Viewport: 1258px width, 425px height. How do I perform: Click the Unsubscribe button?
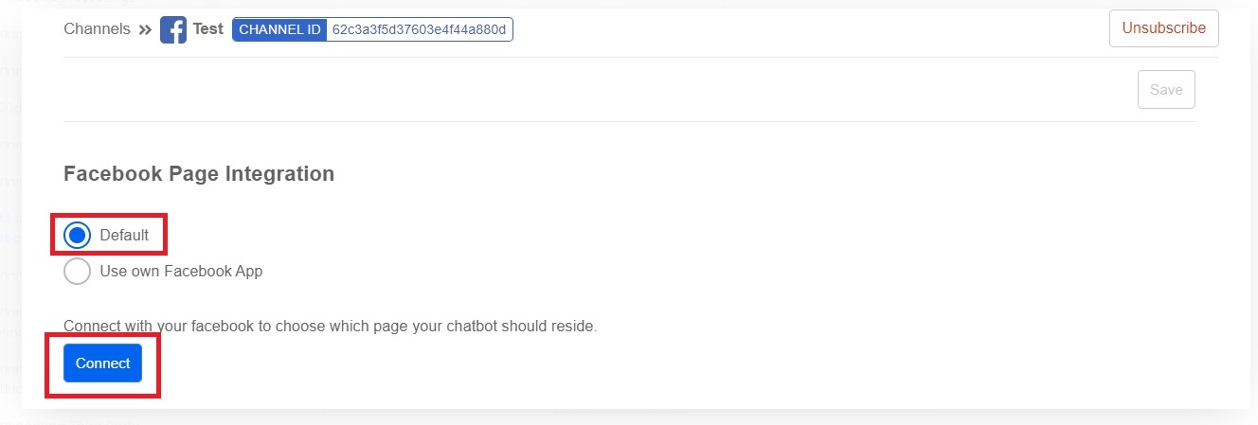tap(1163, 28)
